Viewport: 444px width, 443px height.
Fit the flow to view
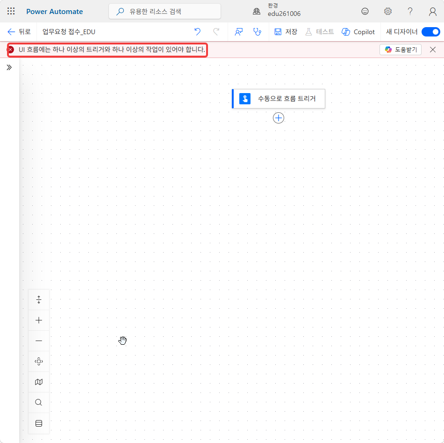[x=39, y=362]
